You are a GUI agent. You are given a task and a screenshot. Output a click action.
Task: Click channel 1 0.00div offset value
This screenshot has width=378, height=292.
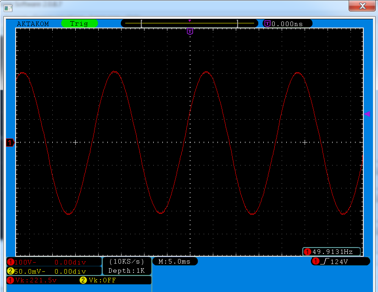(70, 262)
